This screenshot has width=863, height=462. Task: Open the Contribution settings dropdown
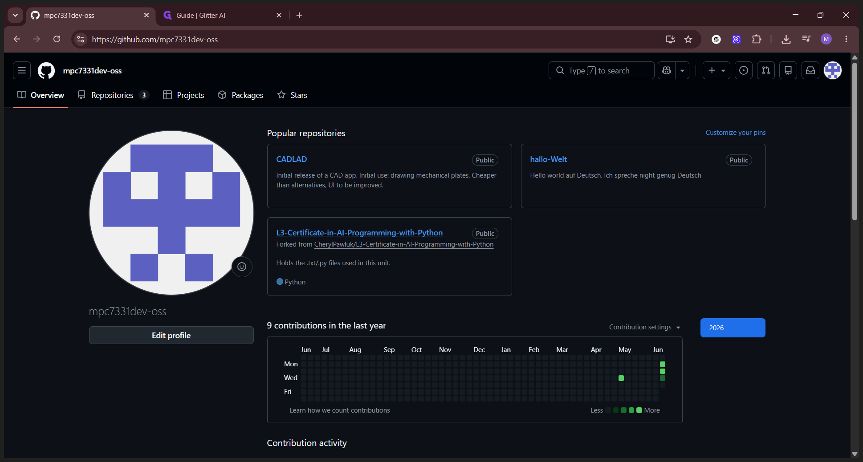644,327
